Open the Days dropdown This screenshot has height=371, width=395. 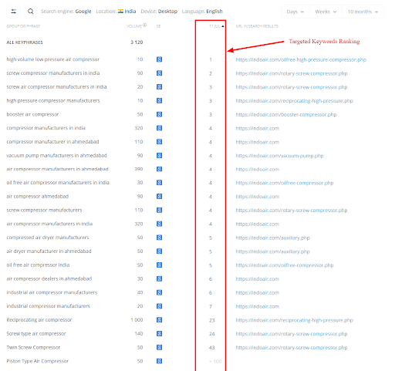295,12
